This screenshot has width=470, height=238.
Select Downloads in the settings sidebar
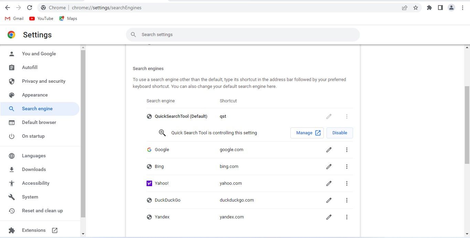pos(34,169)
